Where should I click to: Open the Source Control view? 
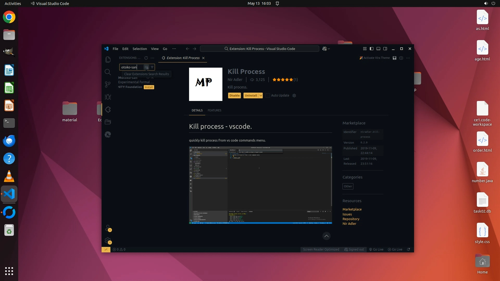click(x=108, y=85)
